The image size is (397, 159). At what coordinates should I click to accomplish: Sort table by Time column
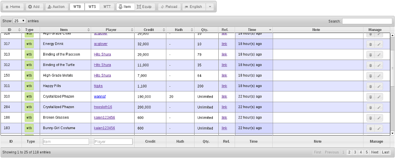[x=254, y=30]
